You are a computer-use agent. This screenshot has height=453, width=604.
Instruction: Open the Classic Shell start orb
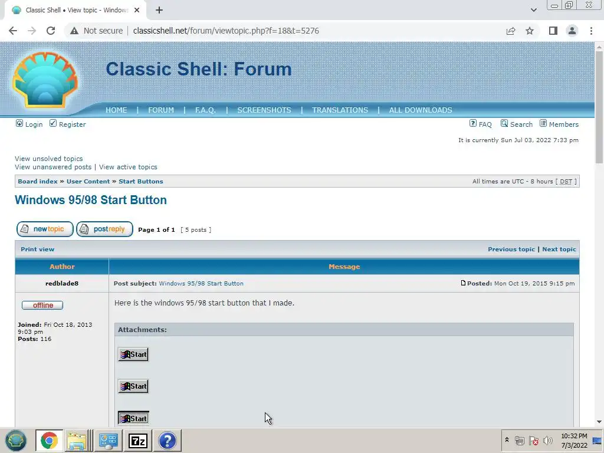pyautogui.click(x=16, y=441)
